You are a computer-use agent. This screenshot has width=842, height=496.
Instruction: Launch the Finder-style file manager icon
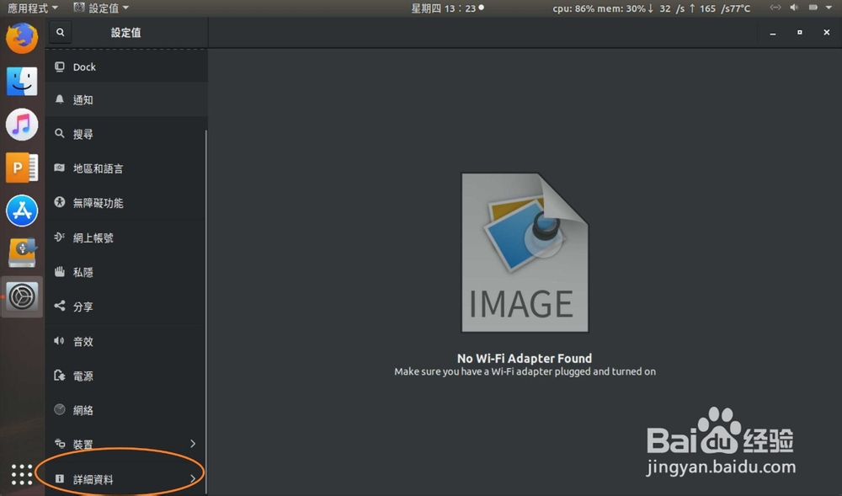(x=22, y=81)
